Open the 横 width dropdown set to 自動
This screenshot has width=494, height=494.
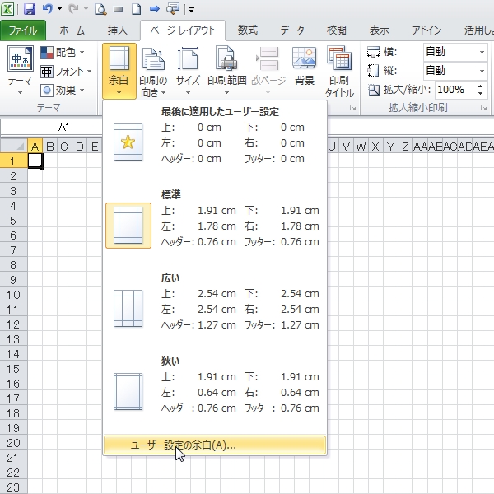(455, 52)
